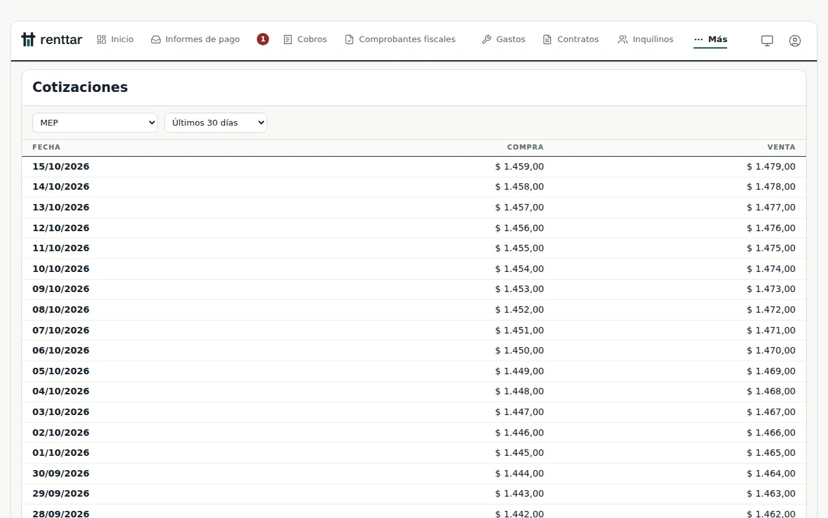Select the date 01/10/2026

61,453
